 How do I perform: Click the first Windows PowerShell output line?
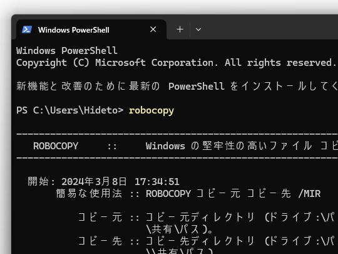[67, 51]
